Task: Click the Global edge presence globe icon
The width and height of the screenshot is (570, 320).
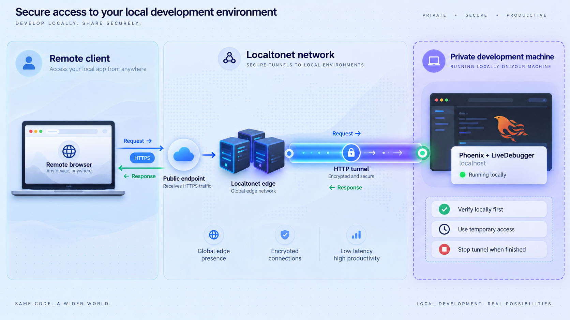Action: 214,235
